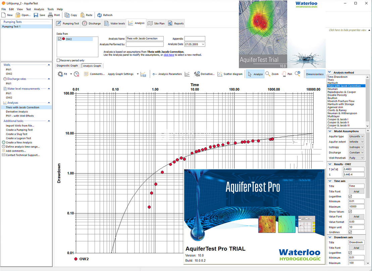The image size is (372, 271).
Task: Toggle Time axis Show Values checkbox
Action: click(x=350, y=211)
